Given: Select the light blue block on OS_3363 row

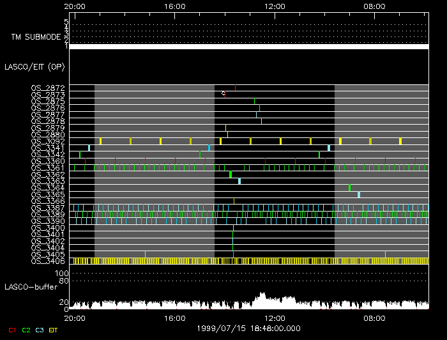Looking at the screenshot, I should [x=239, y=181].
